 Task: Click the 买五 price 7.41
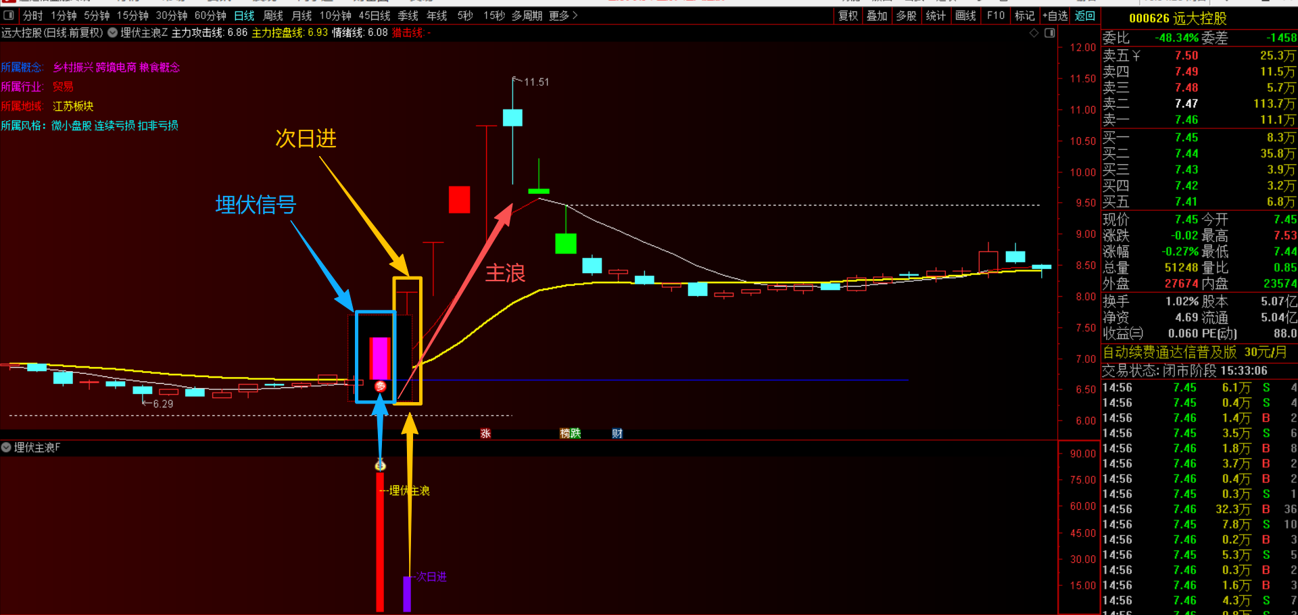1186,201
